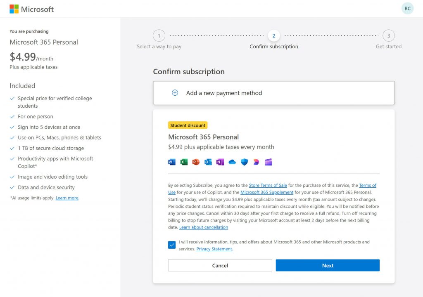Click the Clipchamp icon
423x297 pixels.
tap(269, 162)
